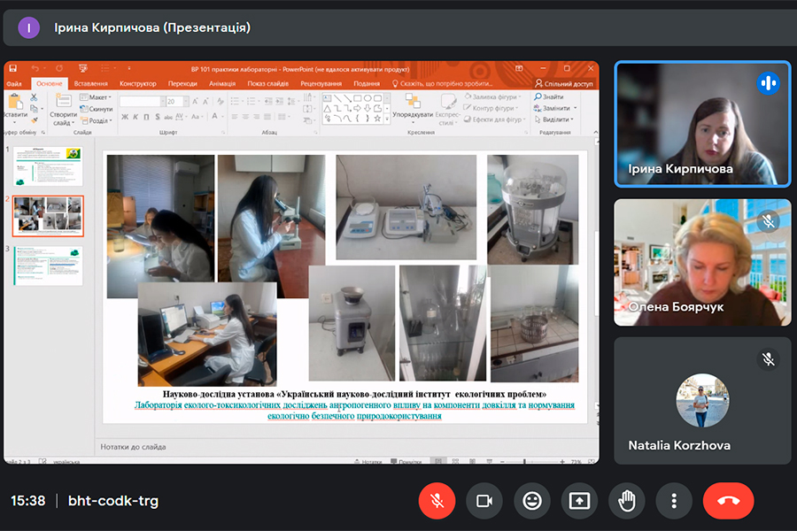
Task: Open the emoji reactions button
Action: (532, 501)
